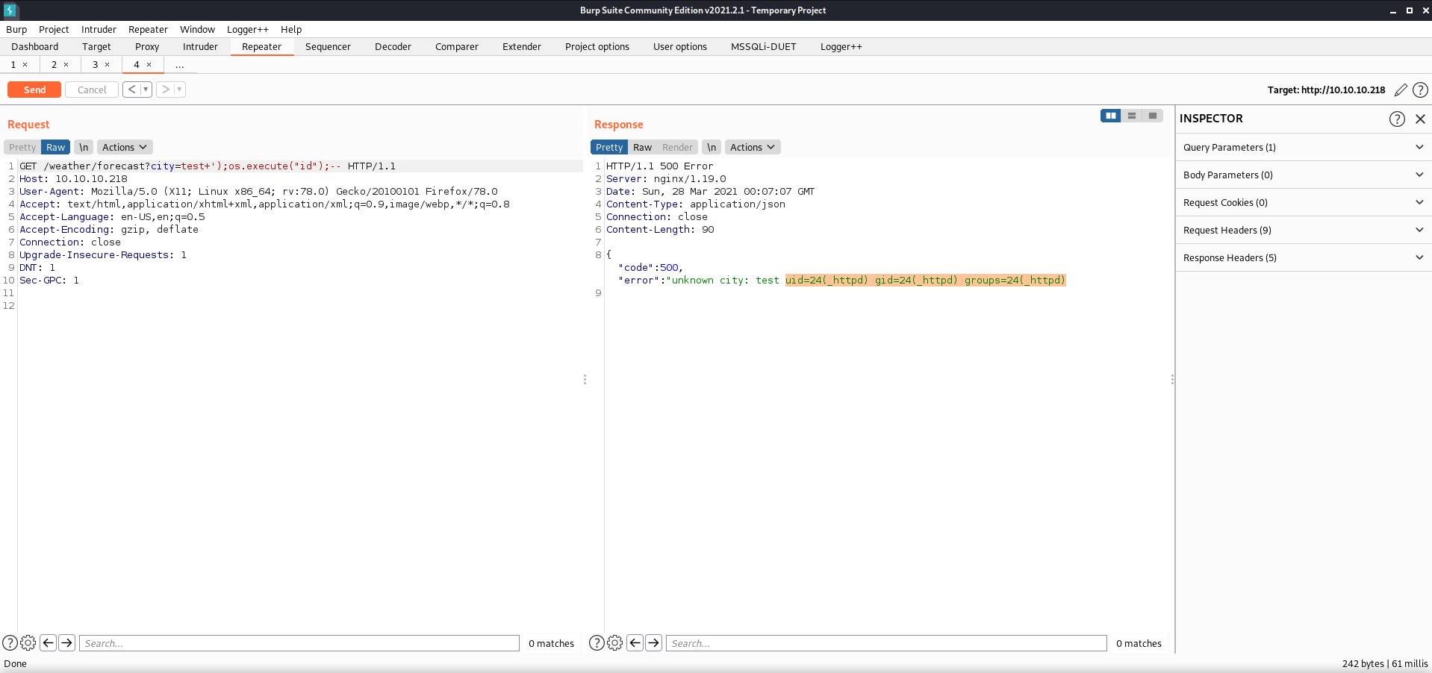The image size is (1432, 673).
Task: Expand Request Headers (9) section
Action: pyautogui.click(x=1304, y=230)
